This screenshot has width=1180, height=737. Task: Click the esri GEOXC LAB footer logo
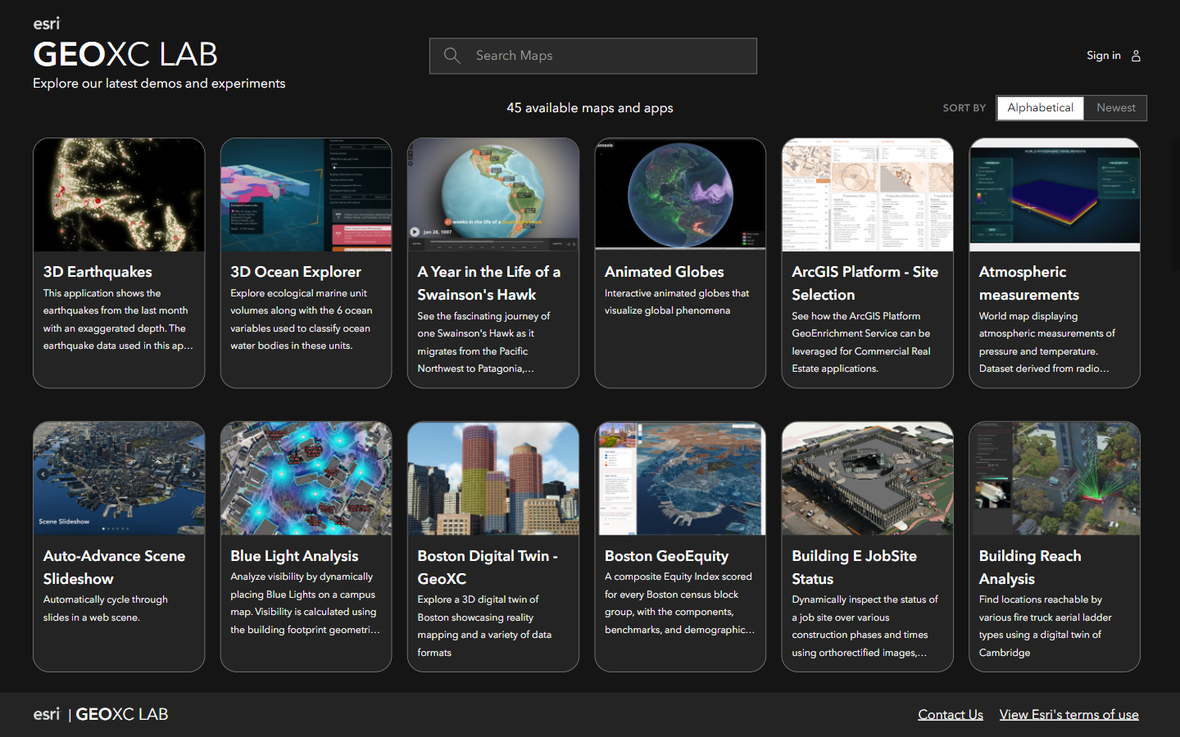click(101, 714)
